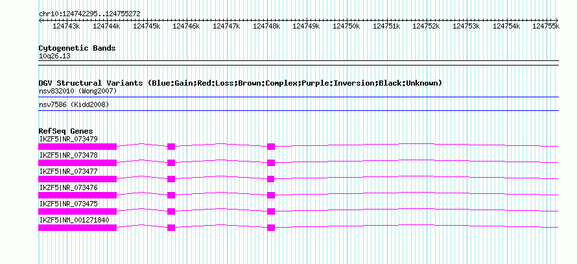The height and width of the screenshot is (264, 577).
Task: Click the 124748k ruler tick label
Action: [x=266, y=26]
